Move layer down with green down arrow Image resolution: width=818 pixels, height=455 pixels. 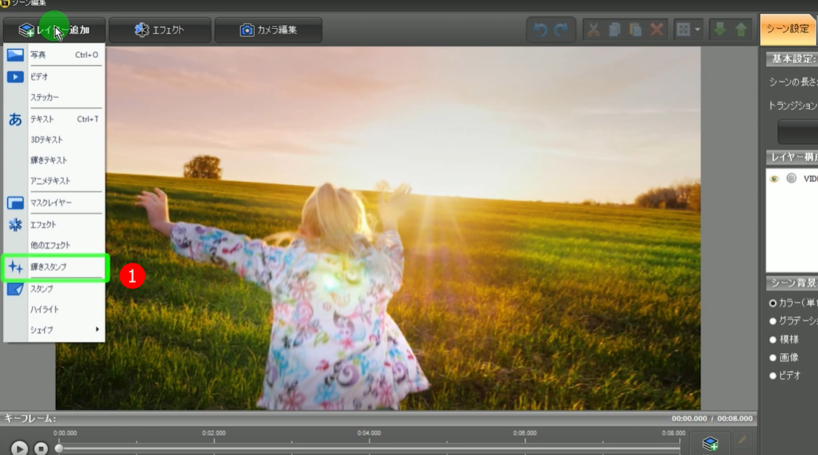719,30
